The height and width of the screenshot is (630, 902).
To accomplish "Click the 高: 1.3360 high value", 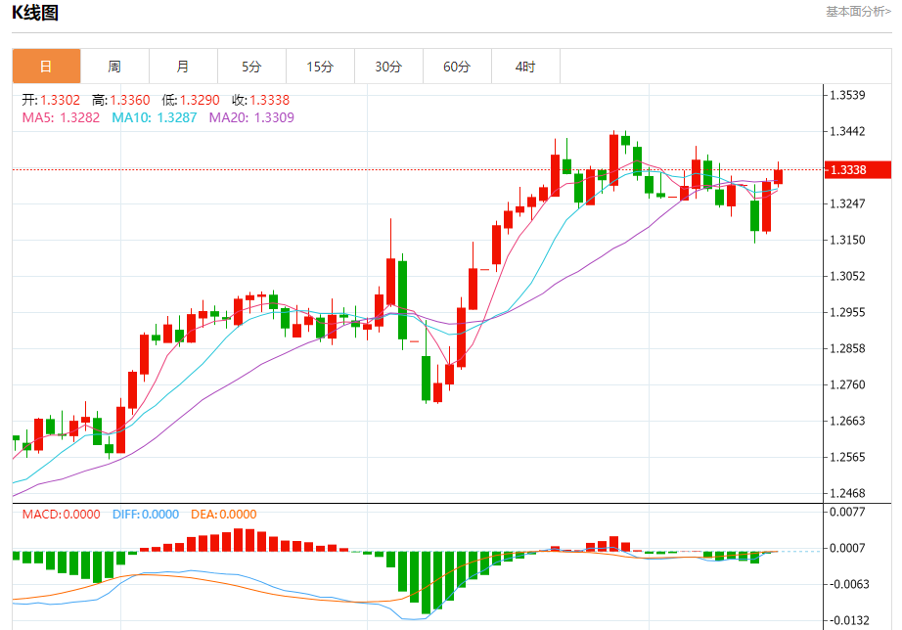I will coord(120,100).
